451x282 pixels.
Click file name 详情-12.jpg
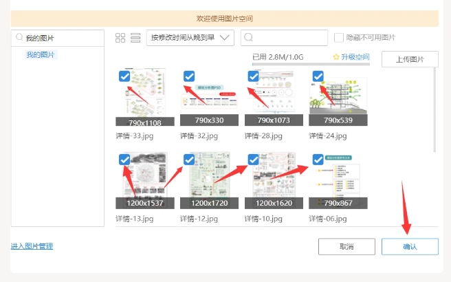(x=199, y=219)
